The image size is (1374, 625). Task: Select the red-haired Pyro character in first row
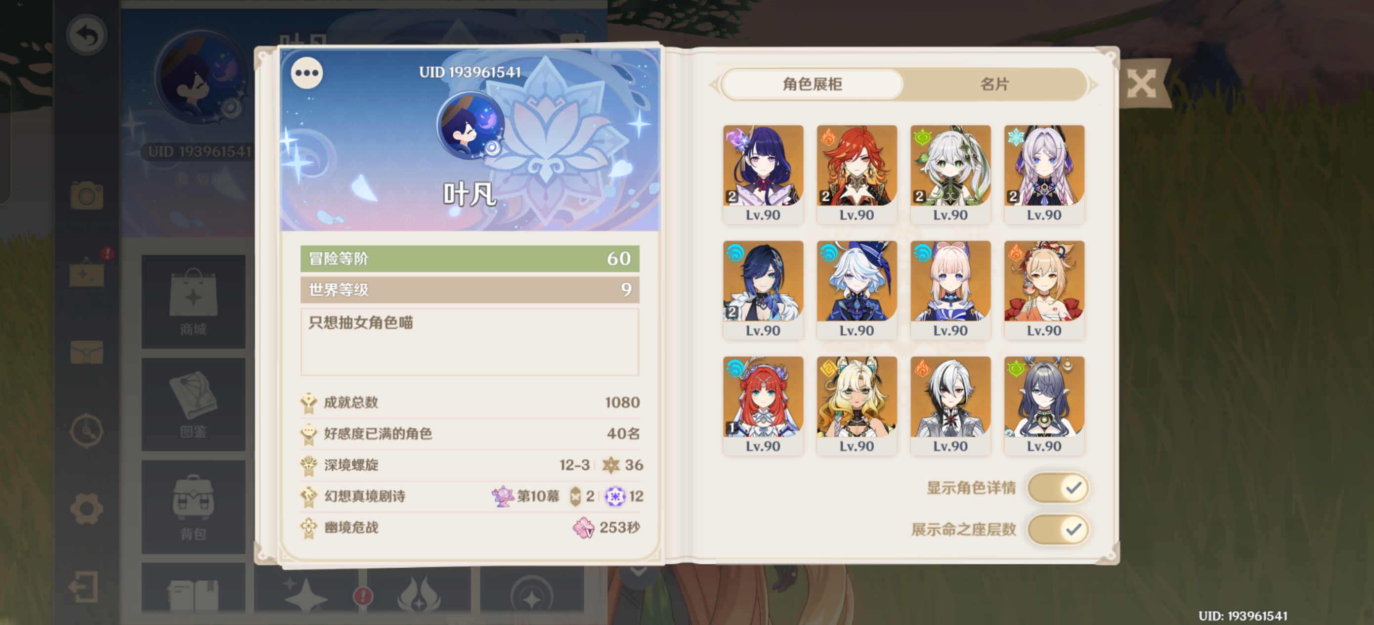click(857, 174)
